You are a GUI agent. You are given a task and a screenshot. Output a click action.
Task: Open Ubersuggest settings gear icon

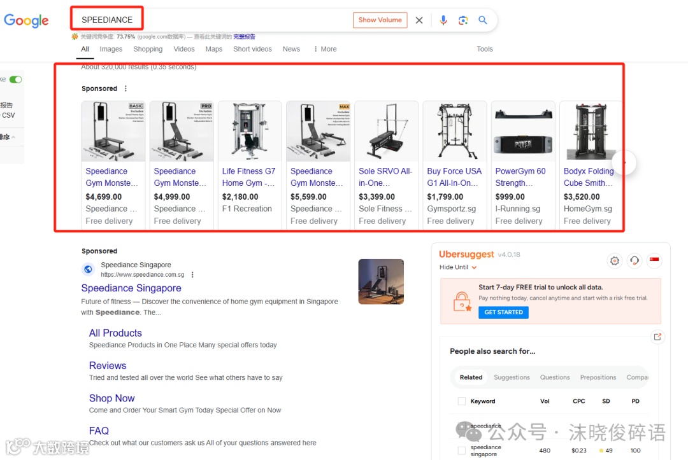(x=615, y=261)
